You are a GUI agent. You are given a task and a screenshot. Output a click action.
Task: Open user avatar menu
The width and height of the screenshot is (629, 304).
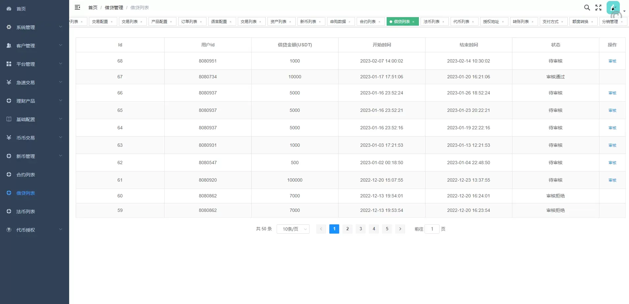point(613,8)
